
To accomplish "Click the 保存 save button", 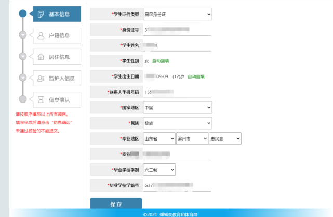I will [x=116, y=203].
